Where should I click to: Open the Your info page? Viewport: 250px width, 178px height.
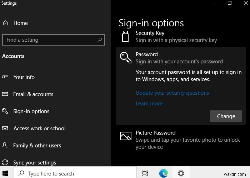(x=24, y=77)
